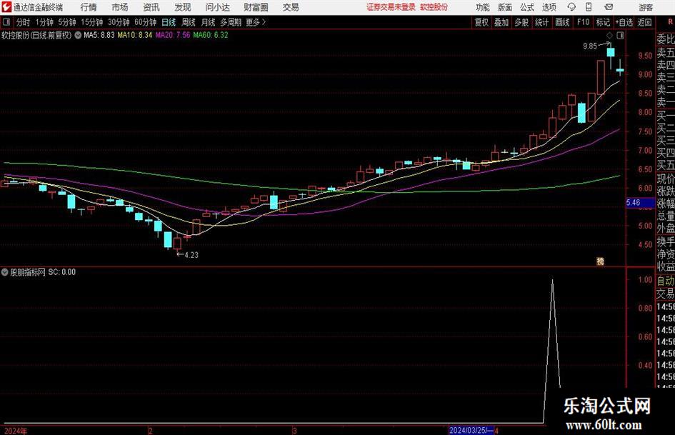
Task: Click the MA60: 6.32 indicator label
Action: click(211, 35)
